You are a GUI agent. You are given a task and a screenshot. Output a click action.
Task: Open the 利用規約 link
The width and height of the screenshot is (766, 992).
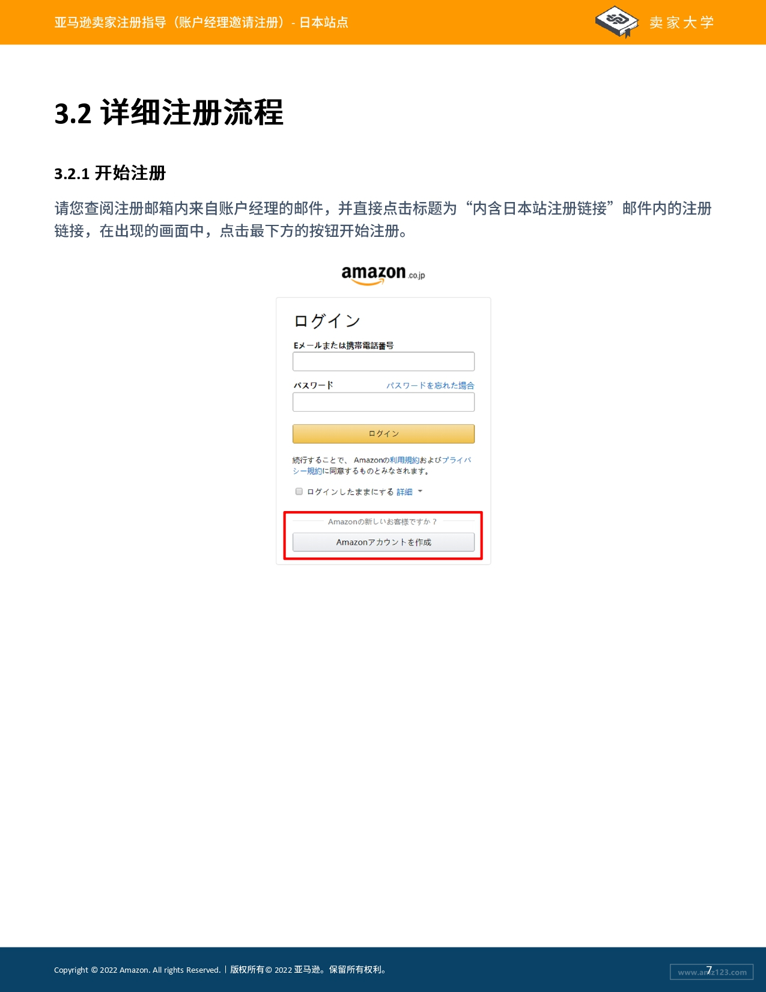(x=404, y=460)
